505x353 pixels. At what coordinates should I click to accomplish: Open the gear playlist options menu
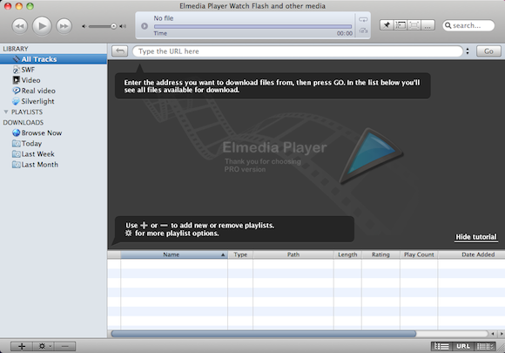(x=44, y=346)
